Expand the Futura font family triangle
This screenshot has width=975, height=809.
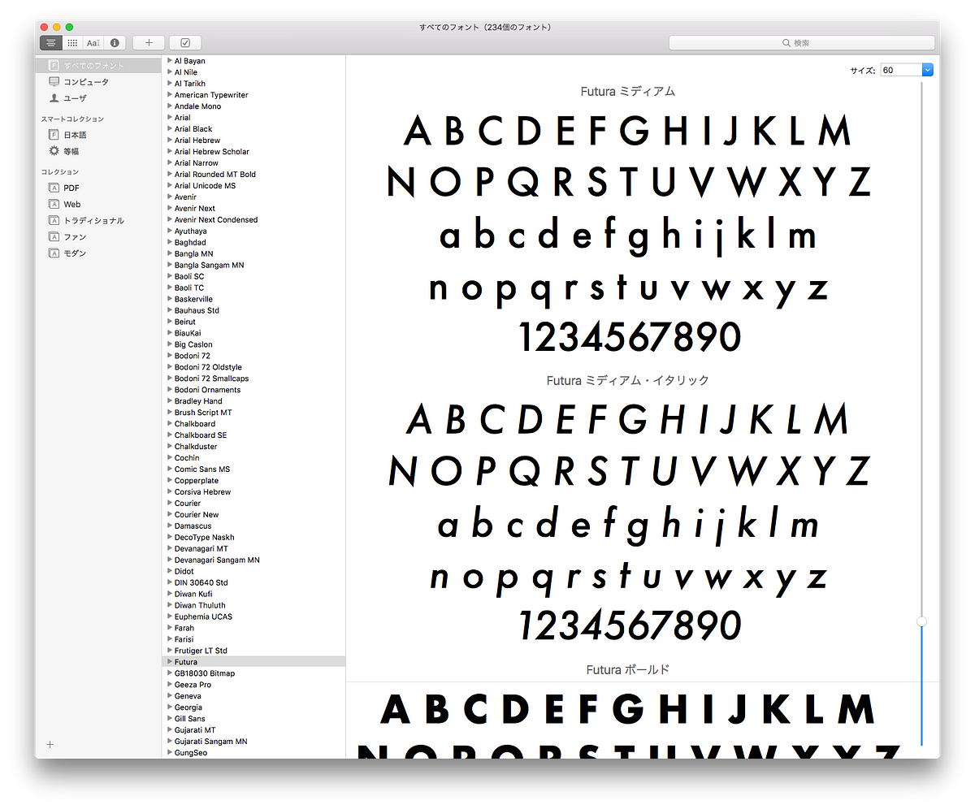click(x=170, y=662)
